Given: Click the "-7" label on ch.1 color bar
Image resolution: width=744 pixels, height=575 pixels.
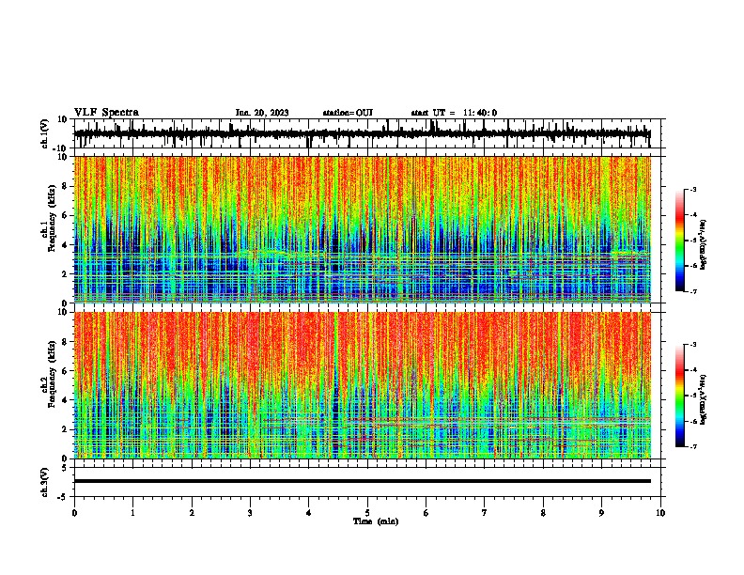Looking at the screenshot, I should point(692,292).
